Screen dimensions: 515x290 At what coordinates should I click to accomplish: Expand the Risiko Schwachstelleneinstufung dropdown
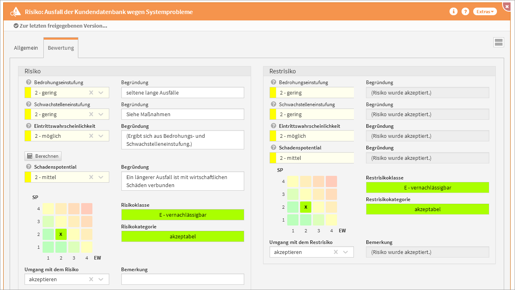click(101, 114)
